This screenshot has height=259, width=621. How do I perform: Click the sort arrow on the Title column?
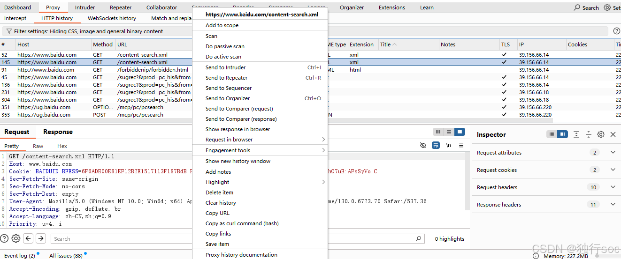click(395, 44)
